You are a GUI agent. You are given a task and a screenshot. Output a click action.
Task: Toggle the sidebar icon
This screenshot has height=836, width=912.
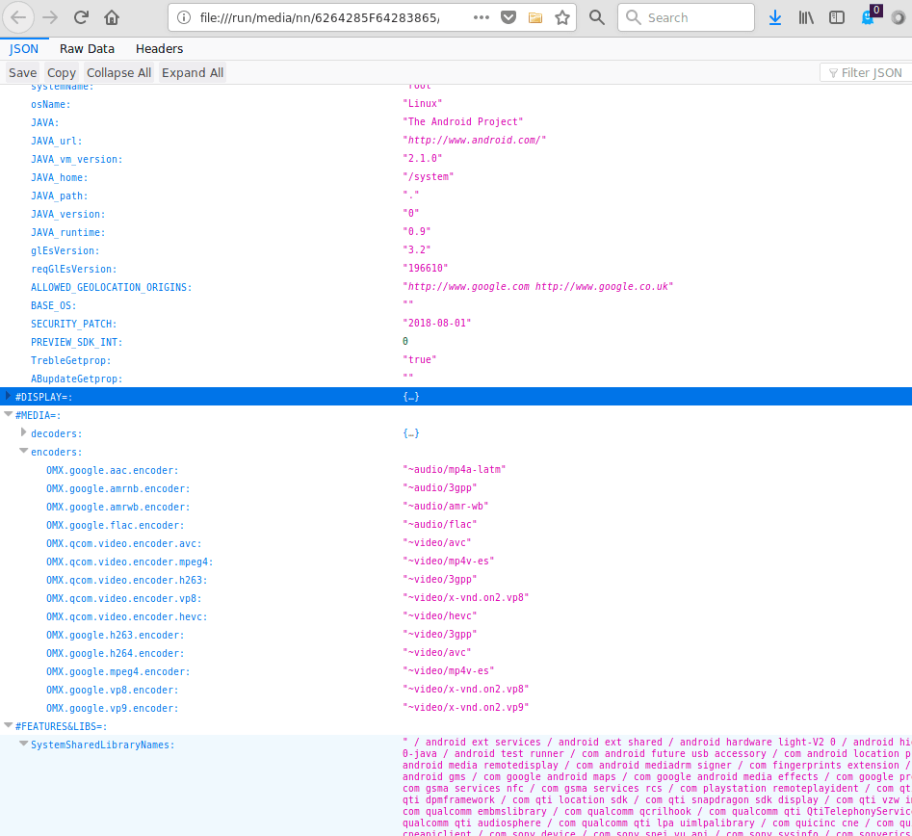pos(837,17)
